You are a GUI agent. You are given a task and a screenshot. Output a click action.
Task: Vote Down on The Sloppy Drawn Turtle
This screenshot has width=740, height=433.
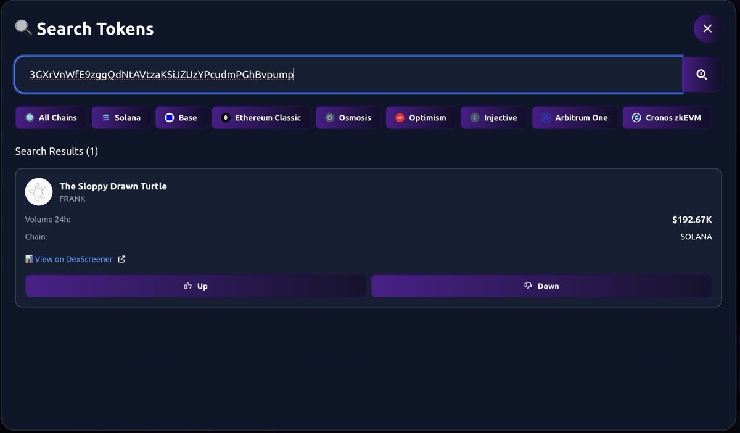(541, 286)
